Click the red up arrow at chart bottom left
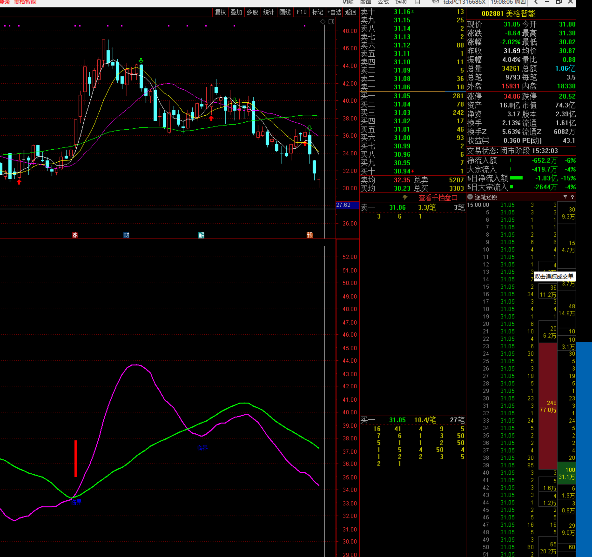This screenshot has height=557, width=592. click(19, 182)
